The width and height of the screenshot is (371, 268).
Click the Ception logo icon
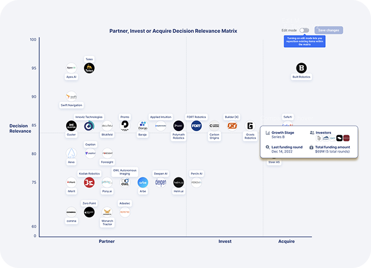tap(90, 153)
